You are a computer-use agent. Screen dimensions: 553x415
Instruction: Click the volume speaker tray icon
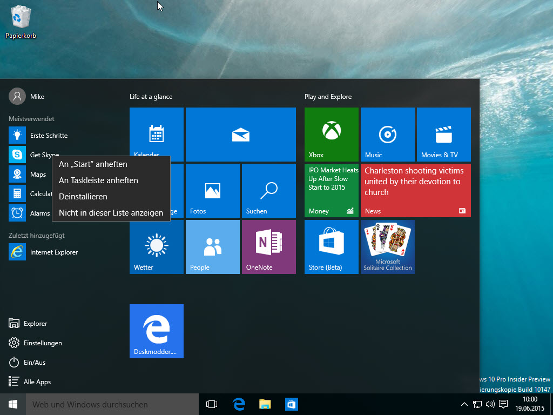click(x=490, y=404)
